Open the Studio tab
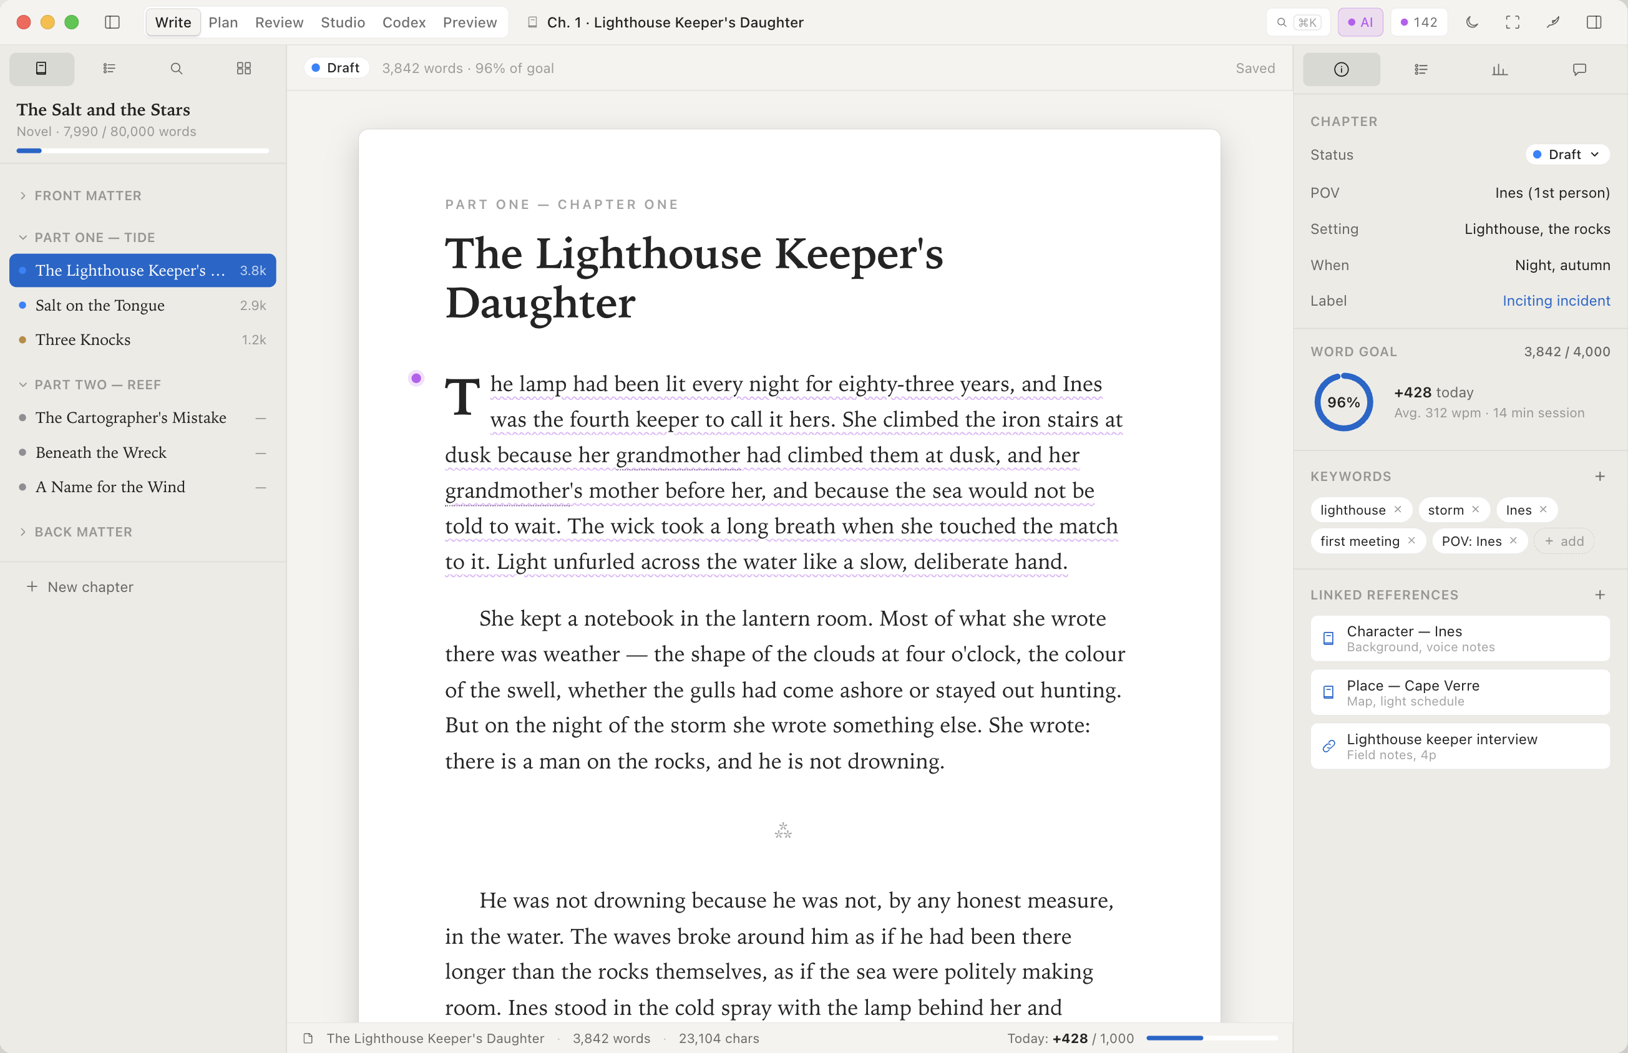 tap(343, 22)
